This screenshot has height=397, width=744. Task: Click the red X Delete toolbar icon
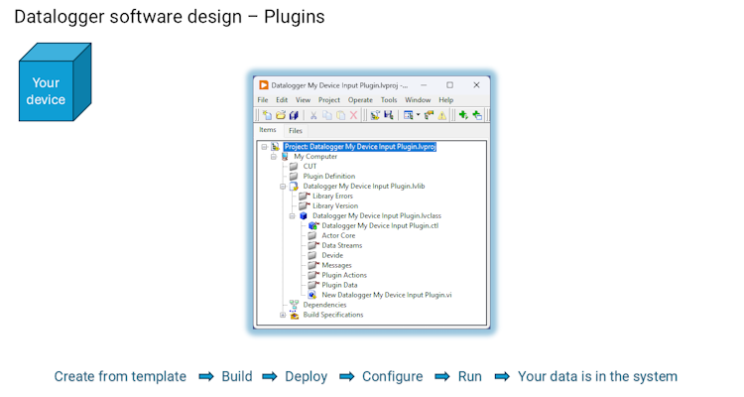(354, 115)
